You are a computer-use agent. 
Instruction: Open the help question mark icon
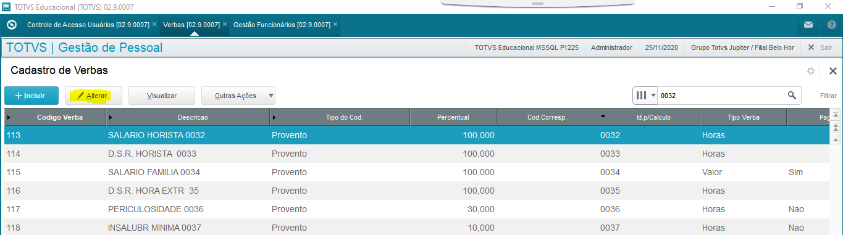(831, 25)
